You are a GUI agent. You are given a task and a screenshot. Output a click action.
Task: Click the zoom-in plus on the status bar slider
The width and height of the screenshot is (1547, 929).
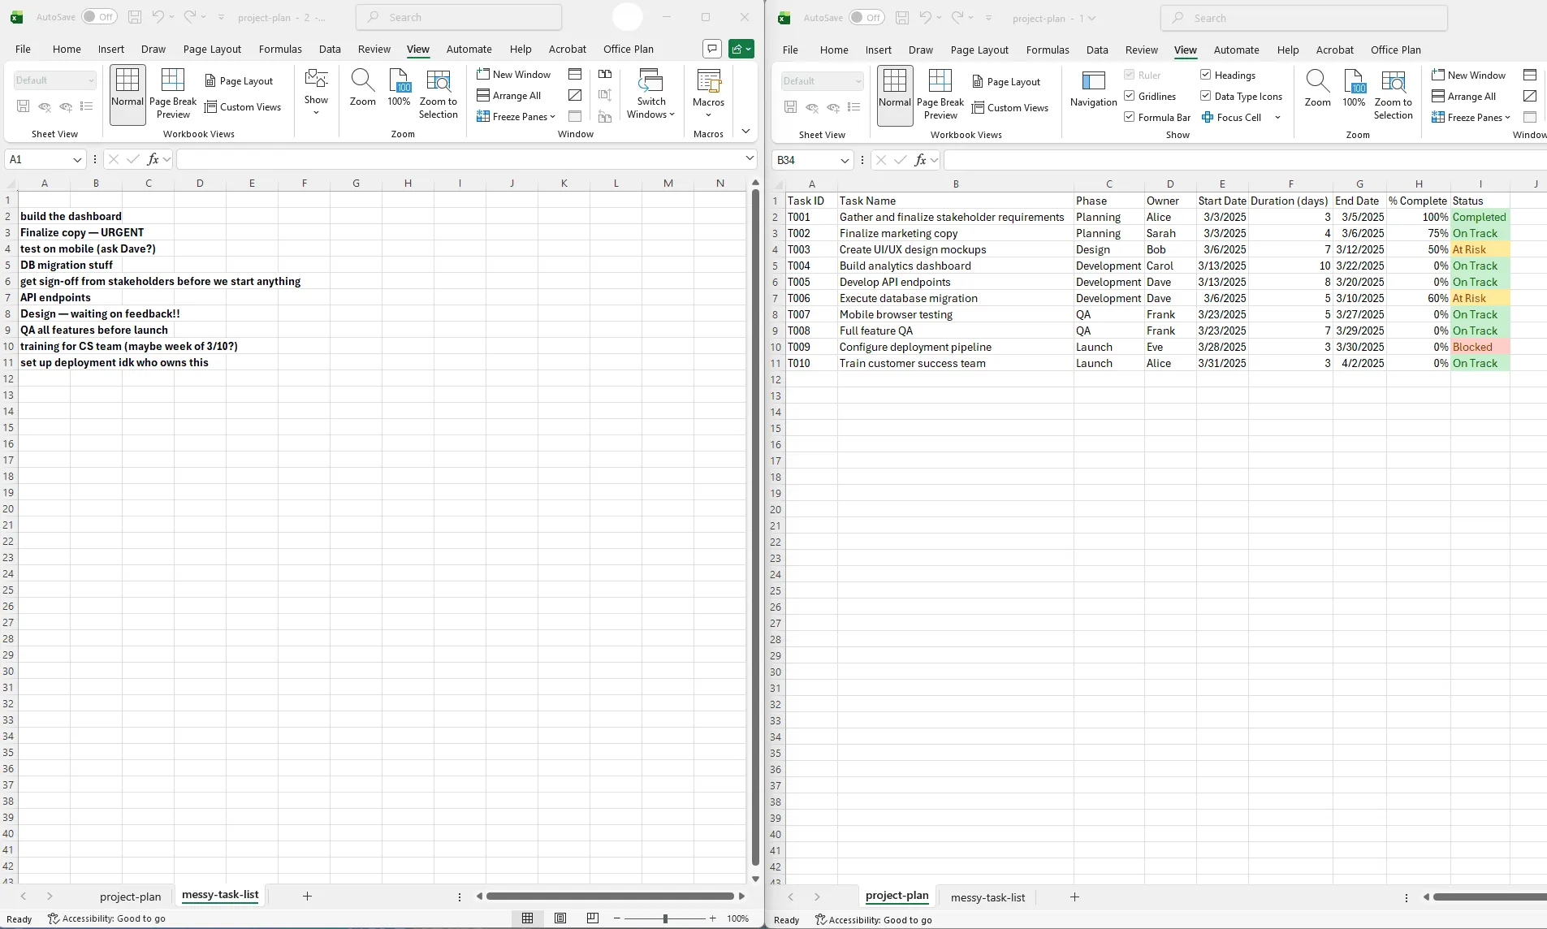coord(713,918)
